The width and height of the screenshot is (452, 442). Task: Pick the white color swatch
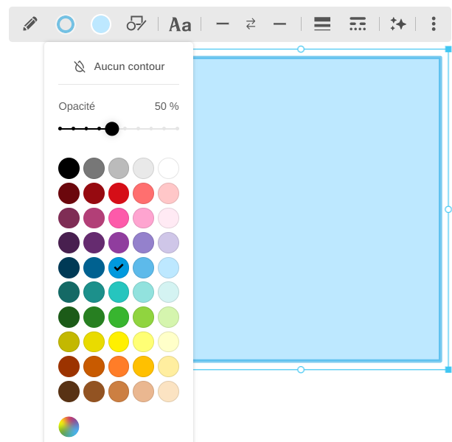click(169, 168)
